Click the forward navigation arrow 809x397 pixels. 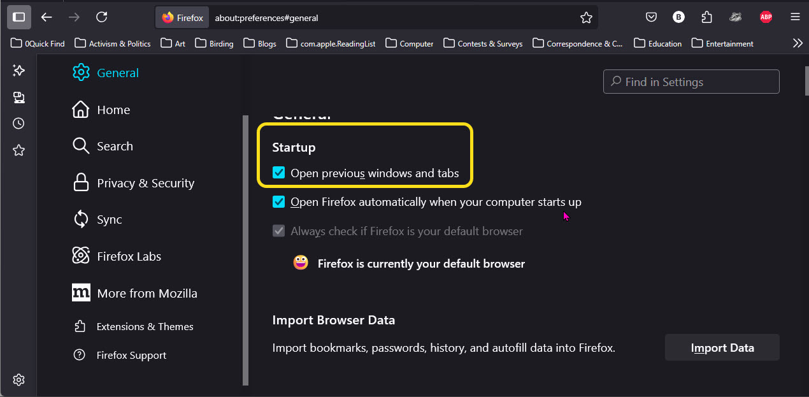point(74,17)
